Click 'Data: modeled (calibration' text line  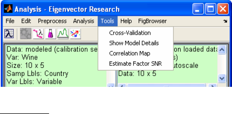click(x=52, y=49)
